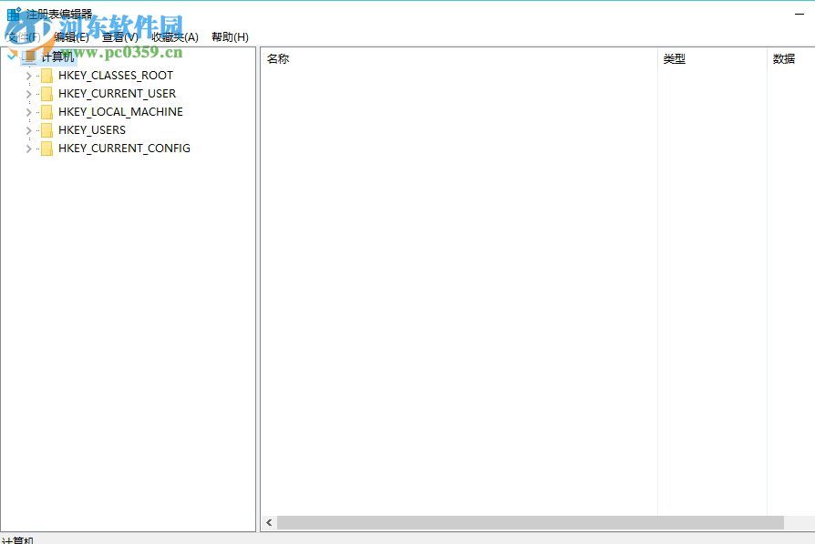The height and width of the screenshot is (544, 815).
Task: Open the 收藏夹(A) menu
Action: click(175, 36)
